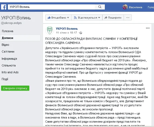Click the УКРОП Волинь sidebar page title
The height and width of the screenshot is (127, 154).
16,18
